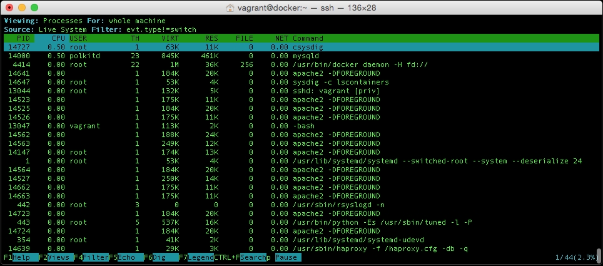The height and width of the screenshot is (266, 603).
Task: Select apache2 row with PID 14562
Action: pos(301,135)
